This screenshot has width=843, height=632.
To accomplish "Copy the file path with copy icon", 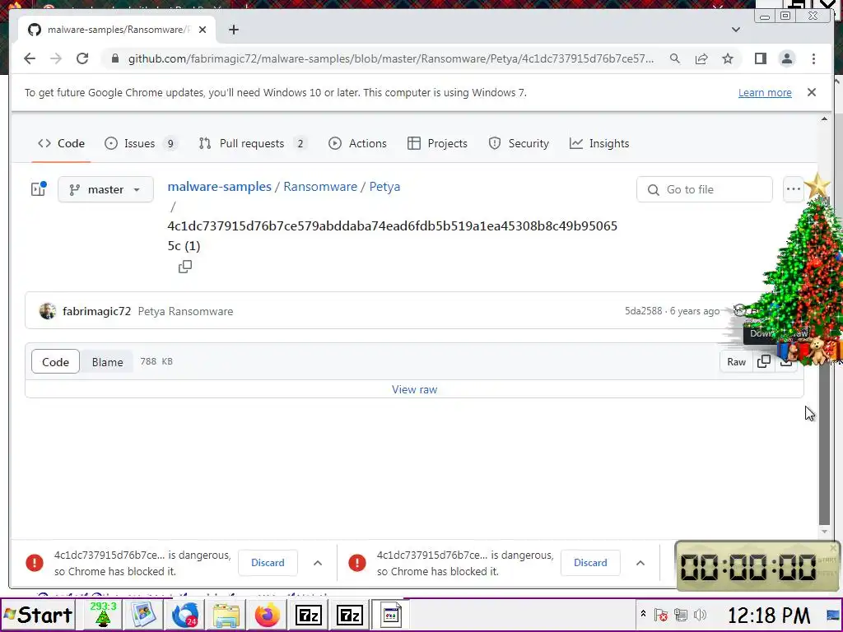I will pyautogui.click(x=185, y=267).
